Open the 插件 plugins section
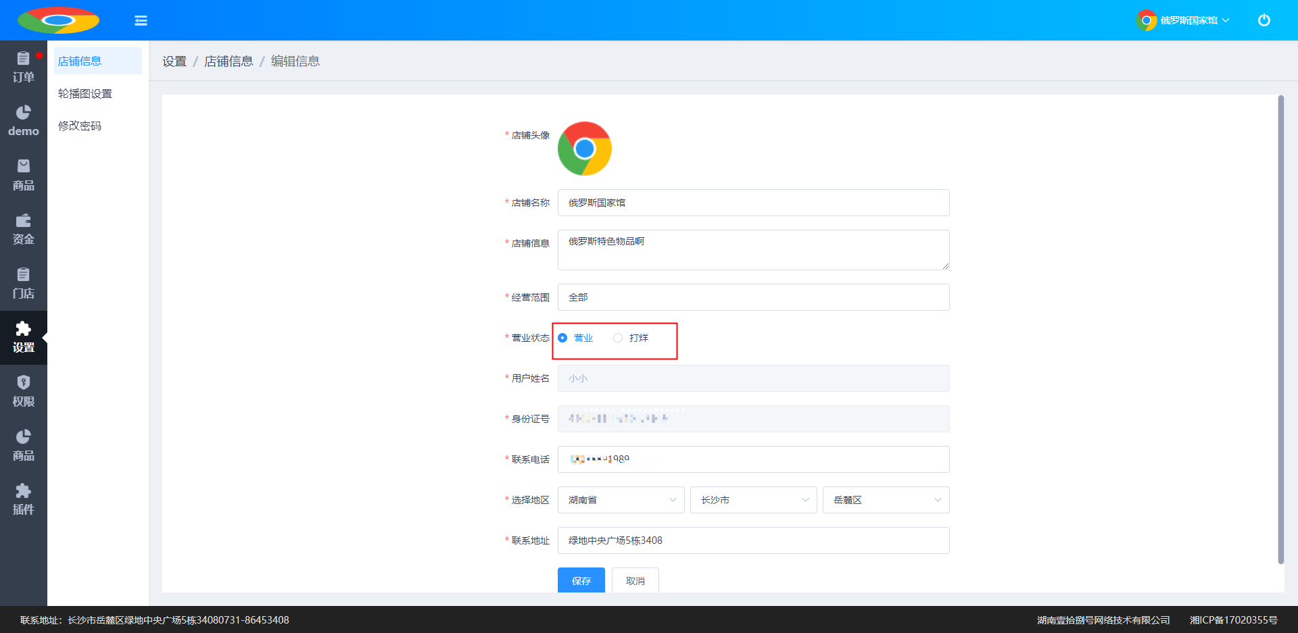Screen dimensions: 1298x633 click(x=24, y=500)
